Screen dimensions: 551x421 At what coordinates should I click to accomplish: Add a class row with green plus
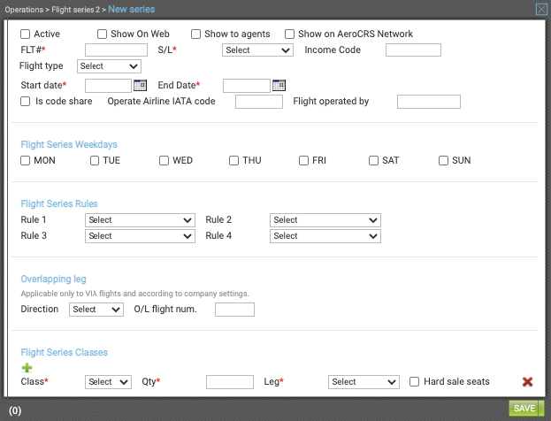point(27,368)
